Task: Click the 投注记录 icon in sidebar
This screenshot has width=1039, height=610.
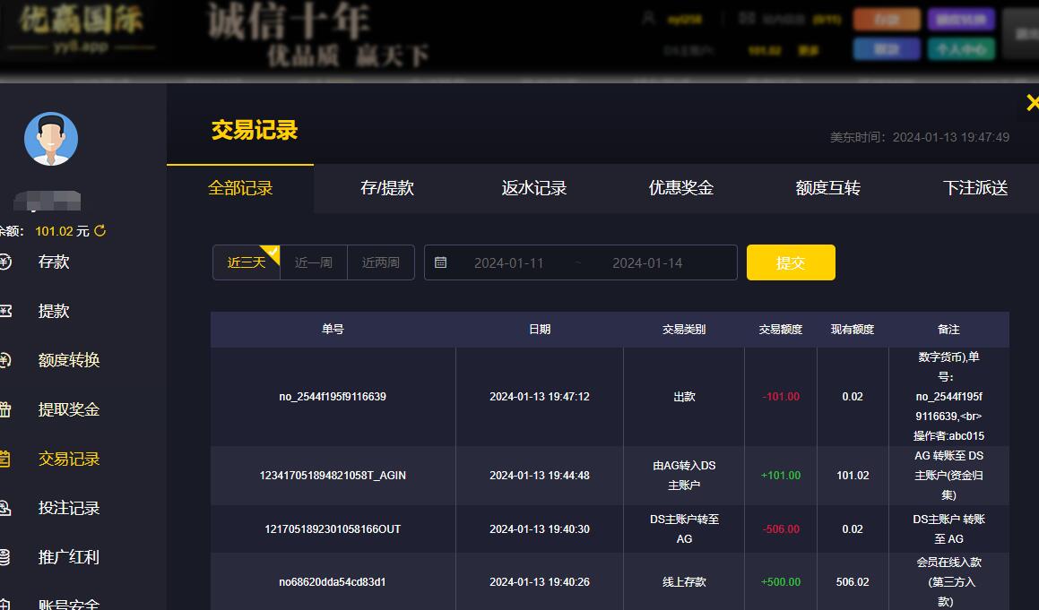Action: coord(4,509)
